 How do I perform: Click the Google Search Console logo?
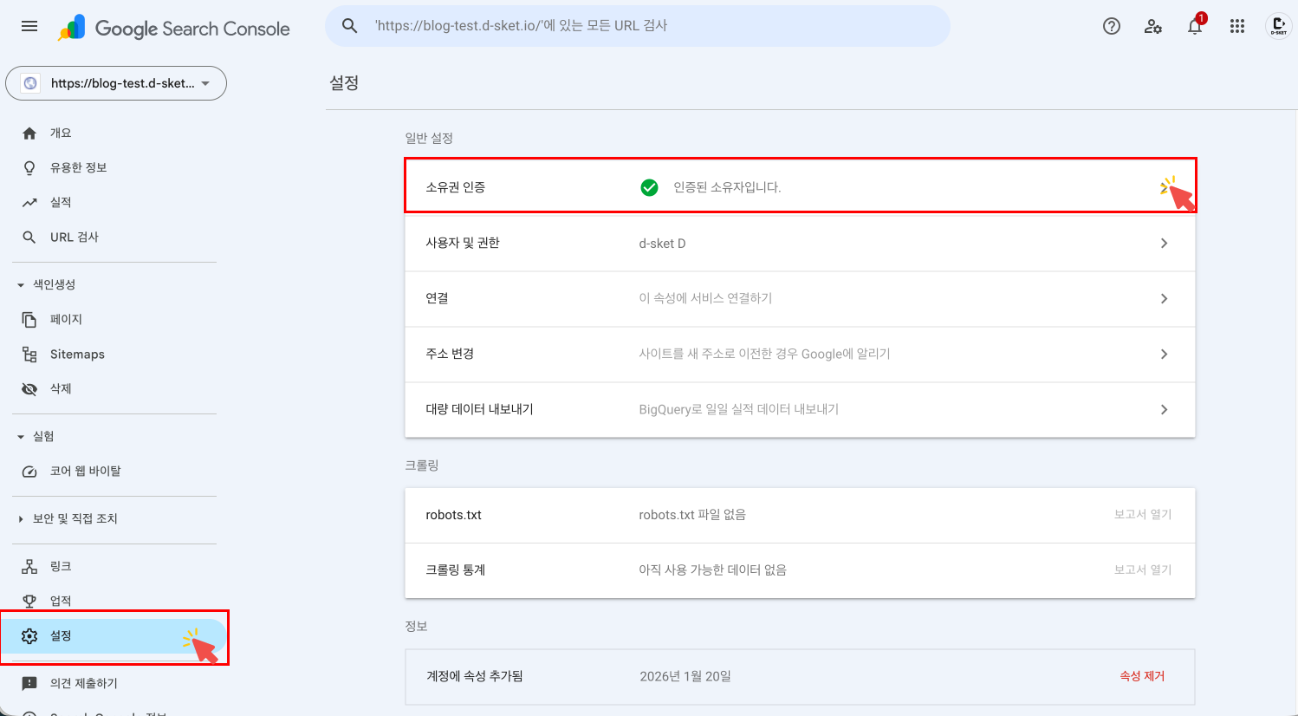(x=173, y=27)
